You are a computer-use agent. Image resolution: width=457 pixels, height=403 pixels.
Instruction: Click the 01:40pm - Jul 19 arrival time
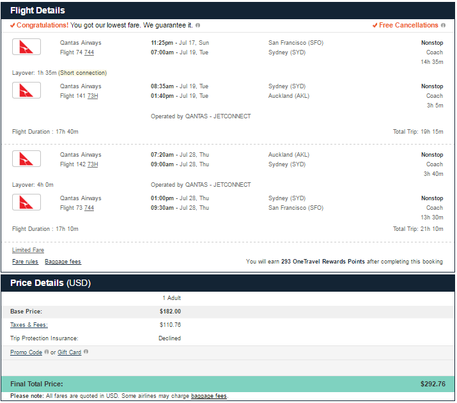[x=180, y=96]
